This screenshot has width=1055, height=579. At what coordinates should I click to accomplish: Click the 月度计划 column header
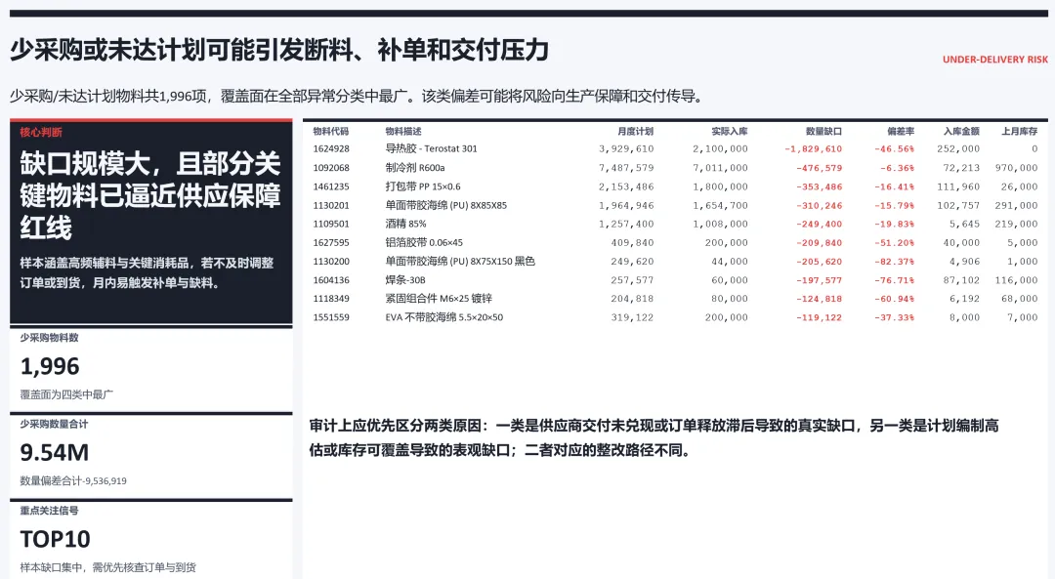(635, 131)
